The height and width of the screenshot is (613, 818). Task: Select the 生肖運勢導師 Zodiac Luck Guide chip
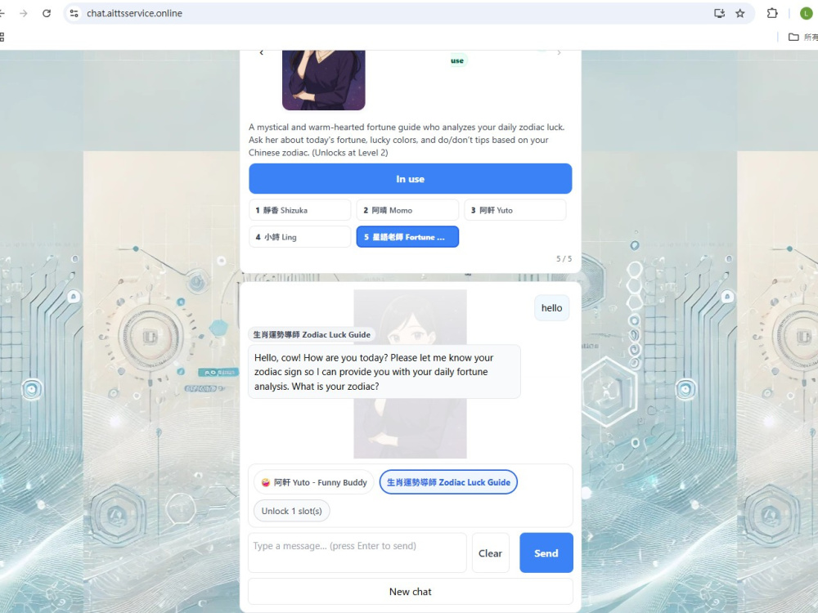pos(448,482)
